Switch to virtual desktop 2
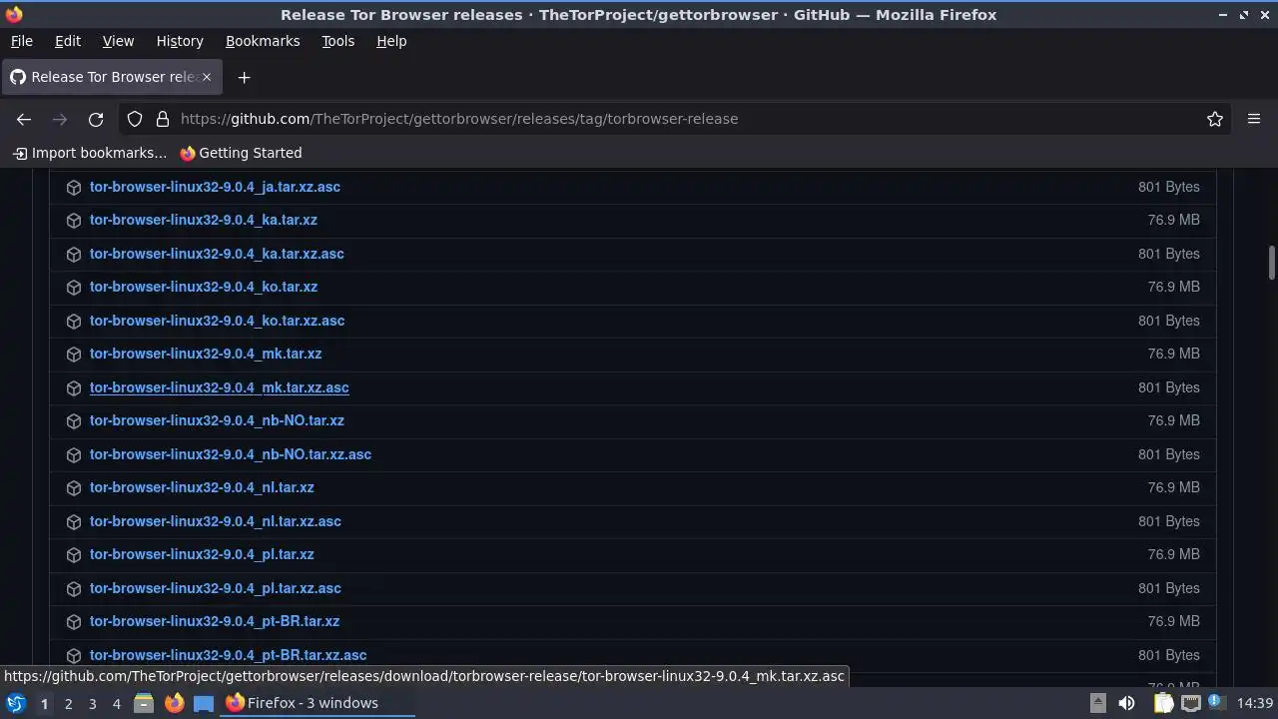This screenshot has width=1278, height=719. (68, 703)
